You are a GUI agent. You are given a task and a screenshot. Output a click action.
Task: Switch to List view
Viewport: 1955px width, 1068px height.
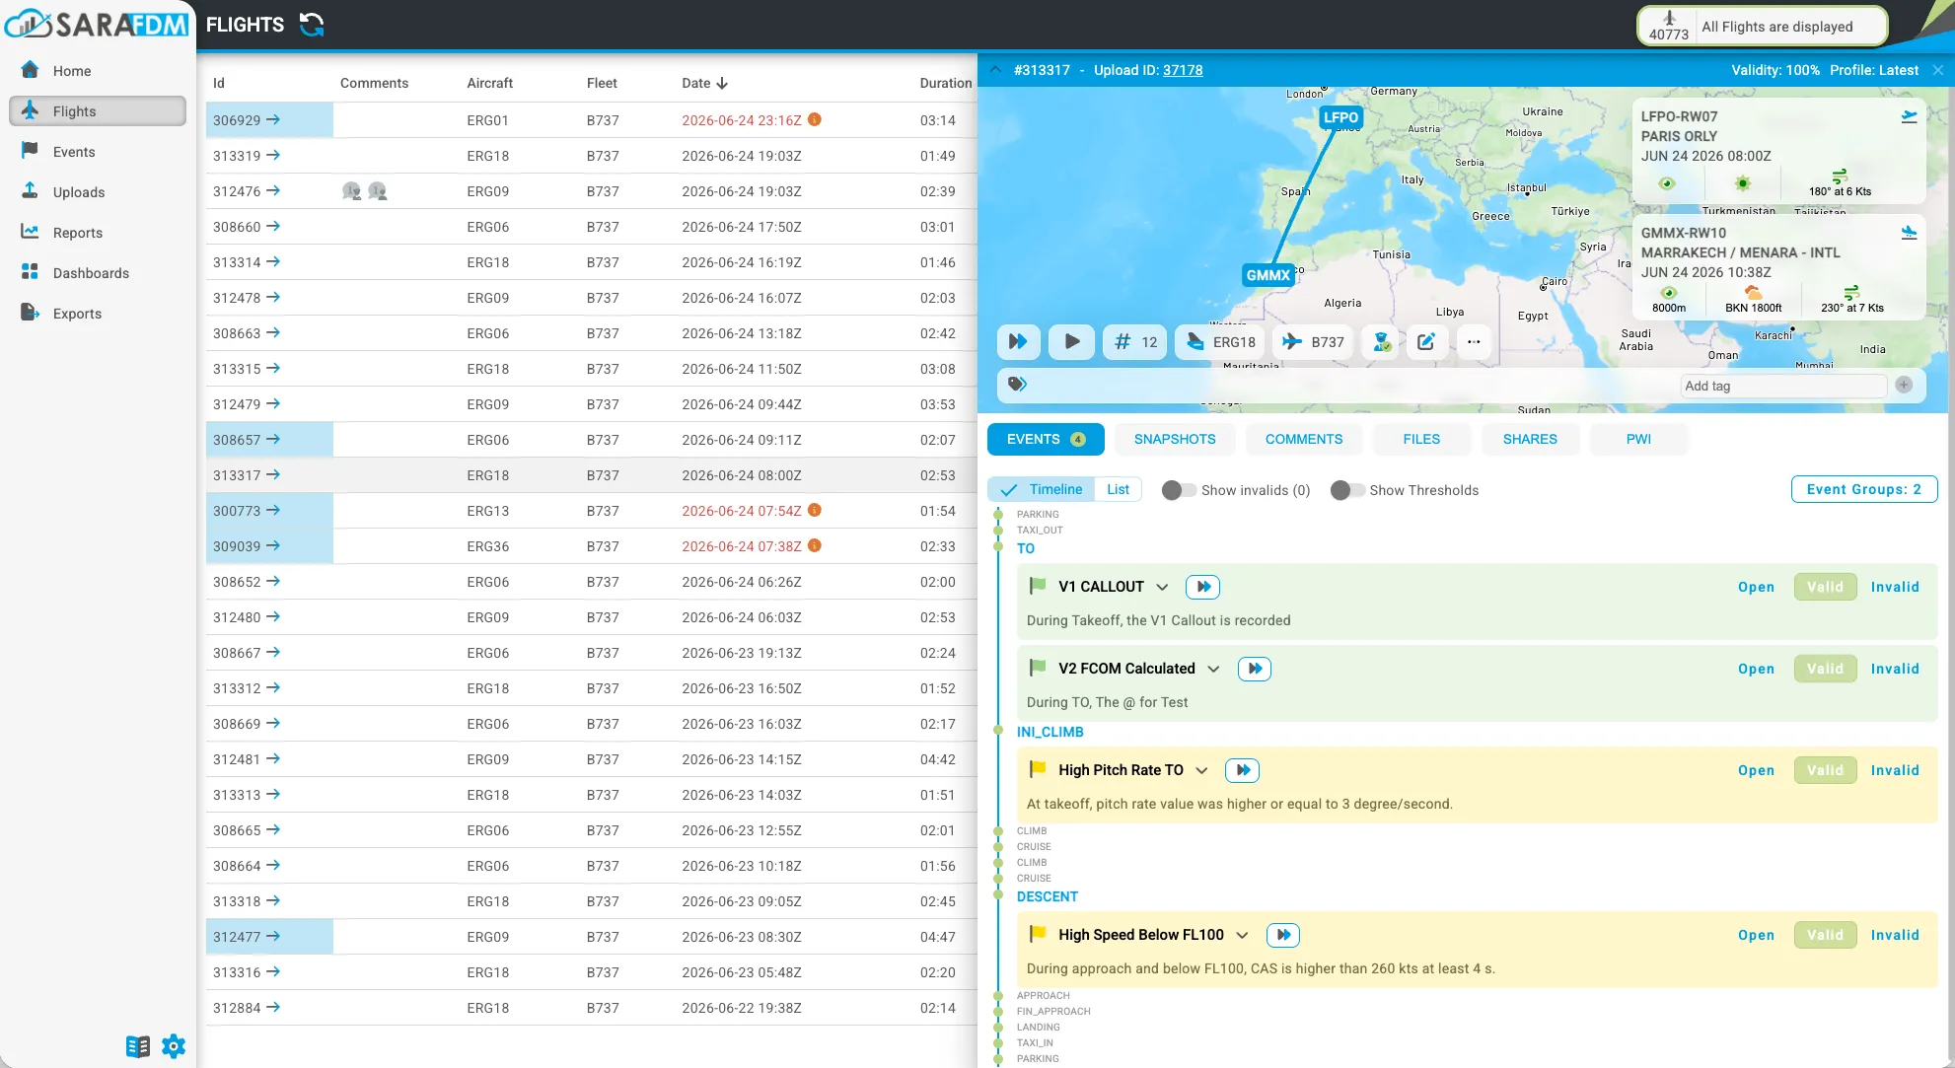click(x=1118, y=489)
